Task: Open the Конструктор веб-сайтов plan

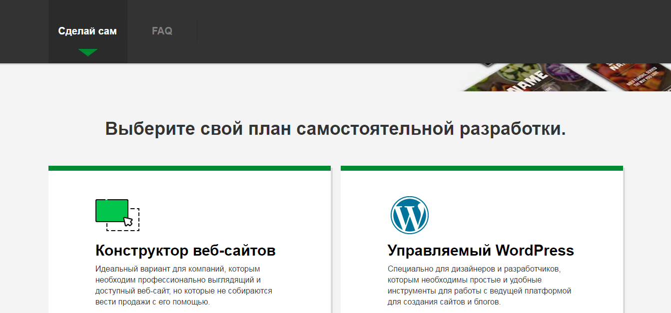Action: point(185,250)
